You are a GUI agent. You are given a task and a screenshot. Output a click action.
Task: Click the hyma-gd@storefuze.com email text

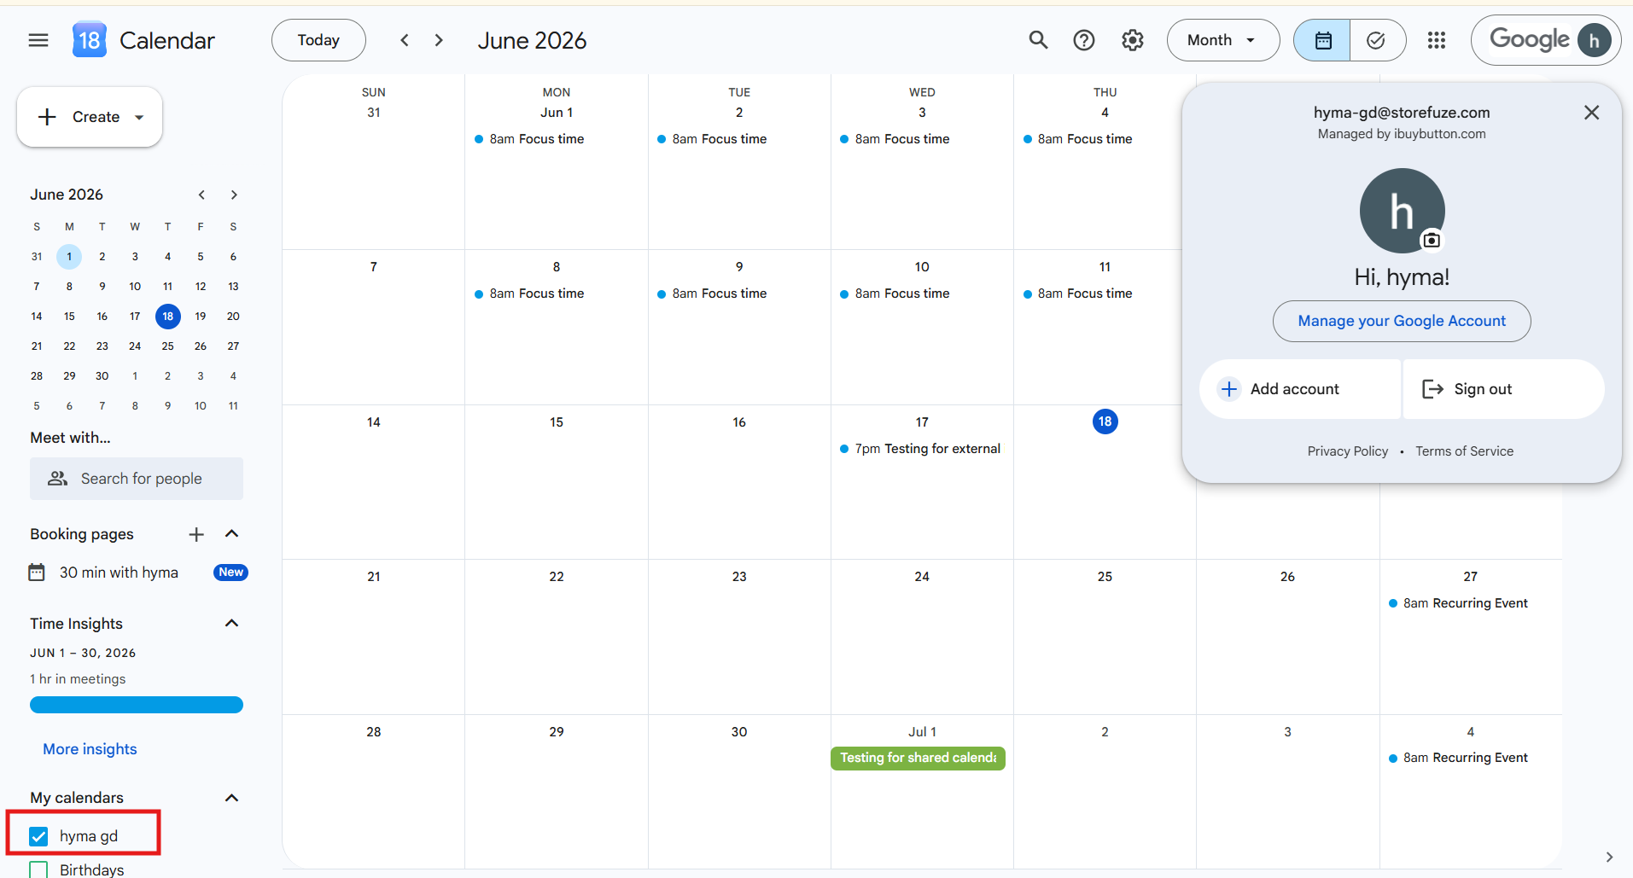click(1402, 113)
